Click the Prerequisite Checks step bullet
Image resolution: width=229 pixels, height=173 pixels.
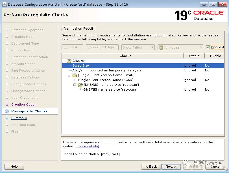coord(7,111)
